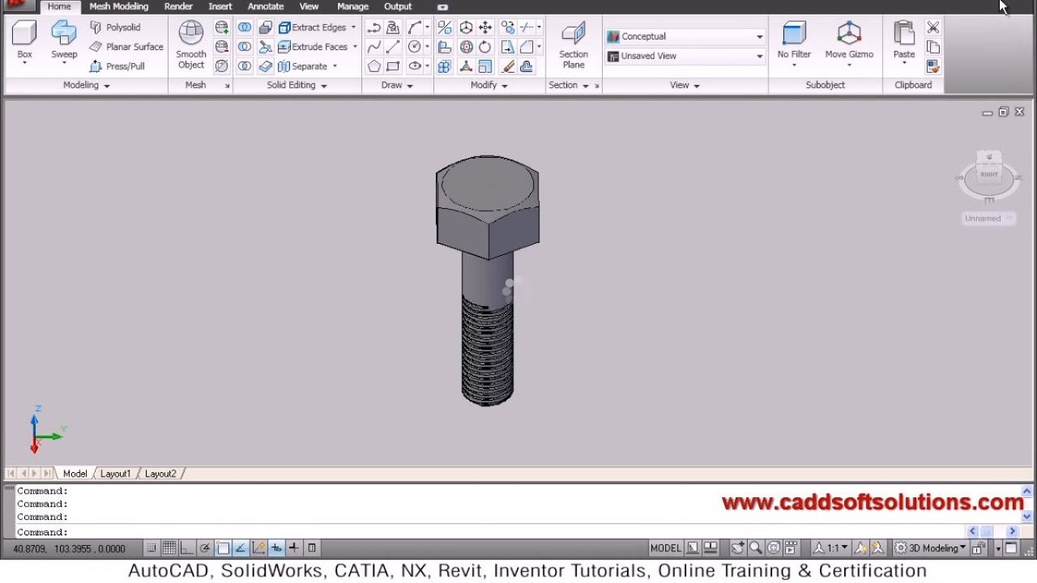
Task: Toggle Polar Tracking in status bar
Action: (x=205, y=548)
